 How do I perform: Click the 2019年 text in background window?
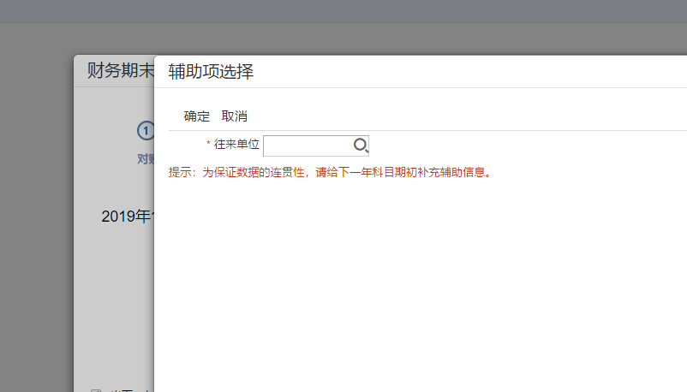coord(126,216)
